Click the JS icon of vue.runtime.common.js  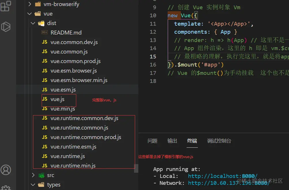coord(45,128)
